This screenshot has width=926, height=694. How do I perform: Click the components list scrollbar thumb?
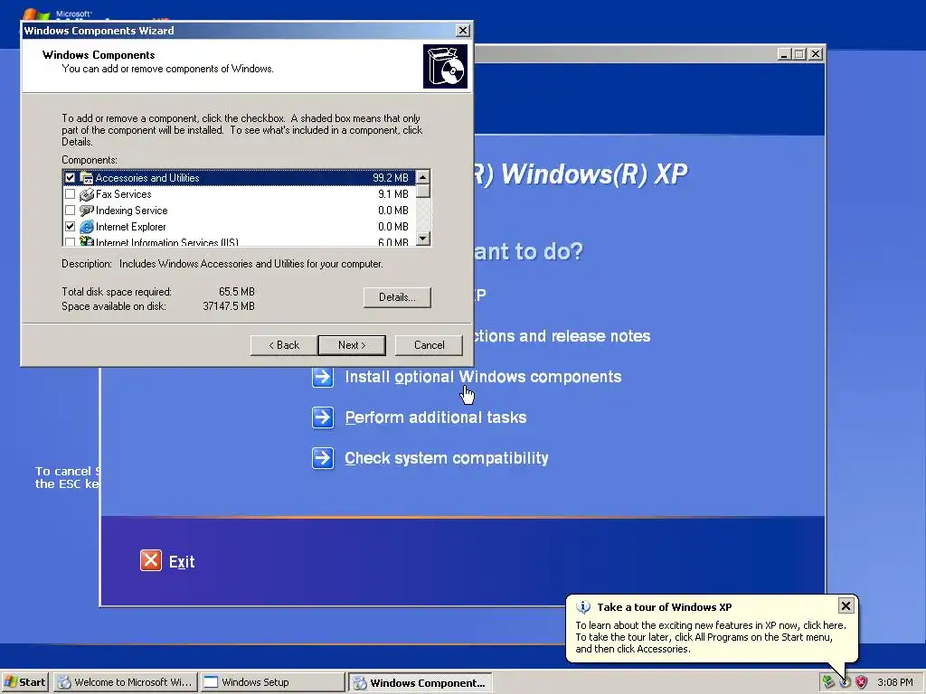(423, 192)
